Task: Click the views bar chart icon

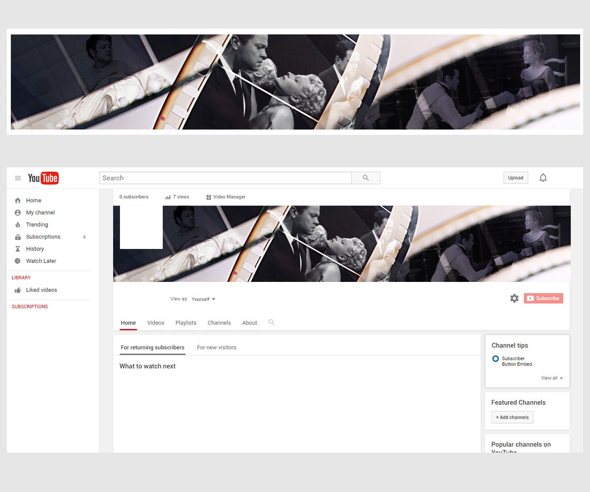Action: pyautogui.click(x=168, y=197)
